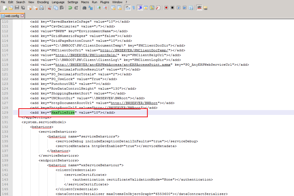Viewport: 294px width, 196px height.
Task: Toggle Show All Characters pilcrow icon
Action: pos(133,8)
